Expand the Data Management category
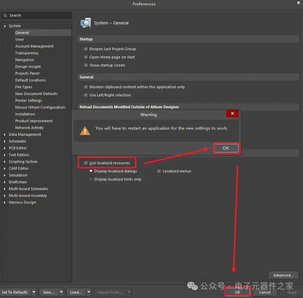This screenshot has height=298, width=303. 5,134
